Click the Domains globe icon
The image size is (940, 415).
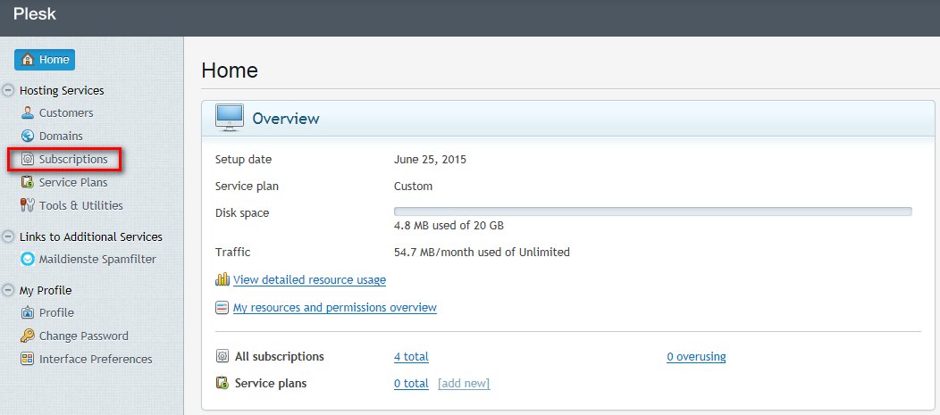tap(28, 137)
